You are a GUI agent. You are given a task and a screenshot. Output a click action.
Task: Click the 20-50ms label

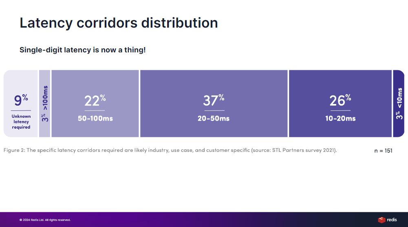tap(214, 119)
